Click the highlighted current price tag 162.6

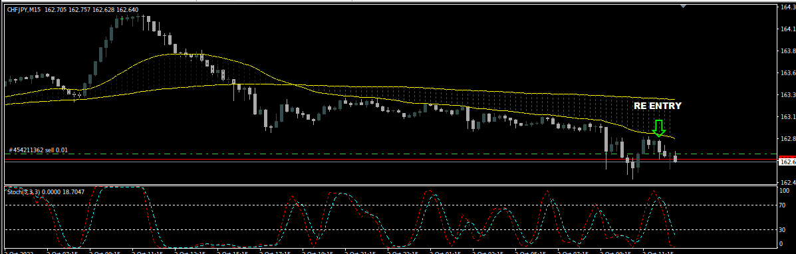[787, 162]
